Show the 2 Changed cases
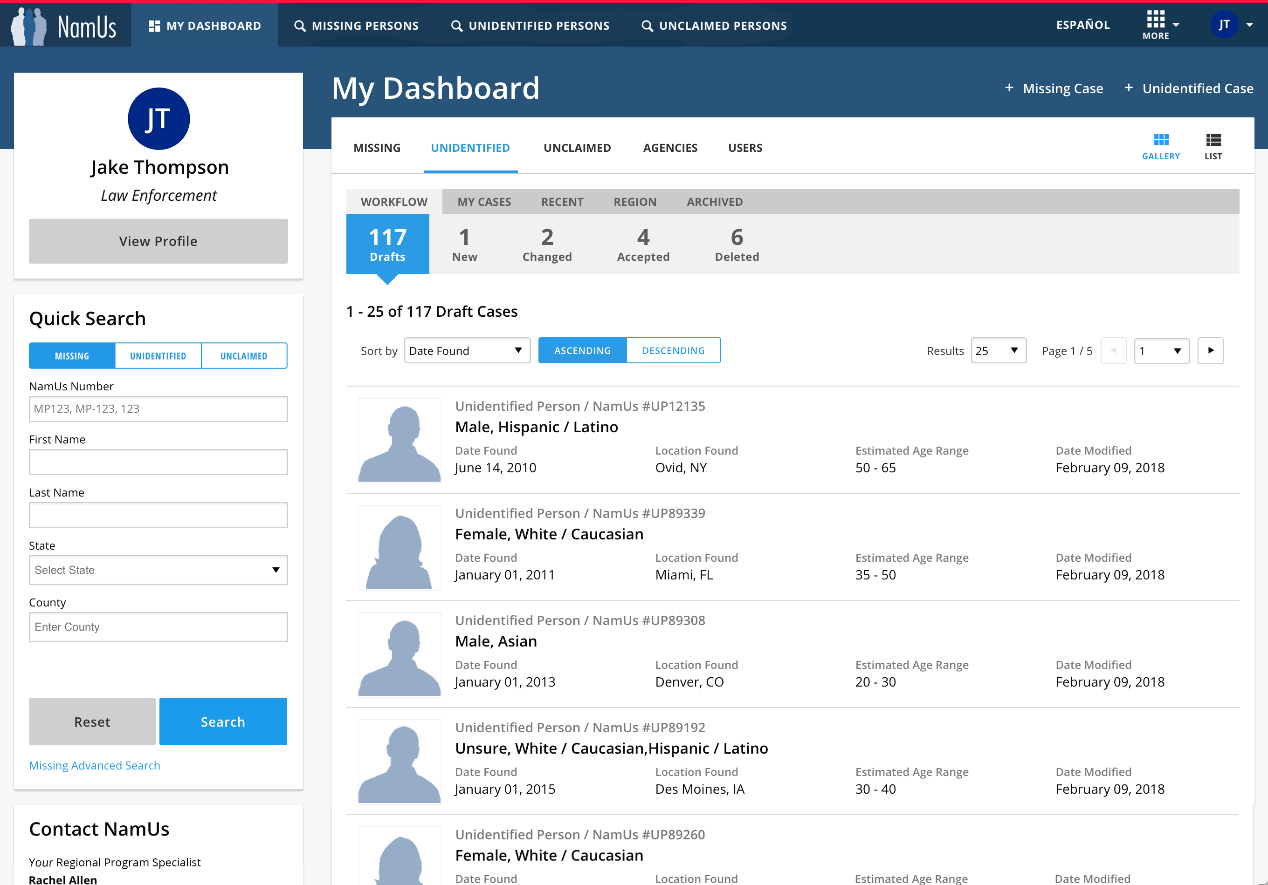 point(547,244)
